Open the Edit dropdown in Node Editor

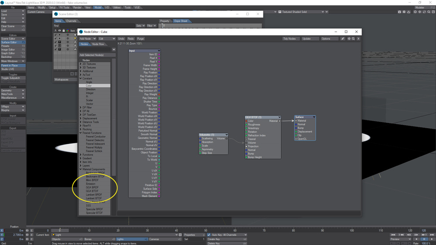pos(106,39)
